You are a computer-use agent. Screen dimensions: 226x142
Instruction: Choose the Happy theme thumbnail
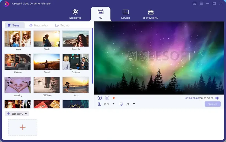18,39
